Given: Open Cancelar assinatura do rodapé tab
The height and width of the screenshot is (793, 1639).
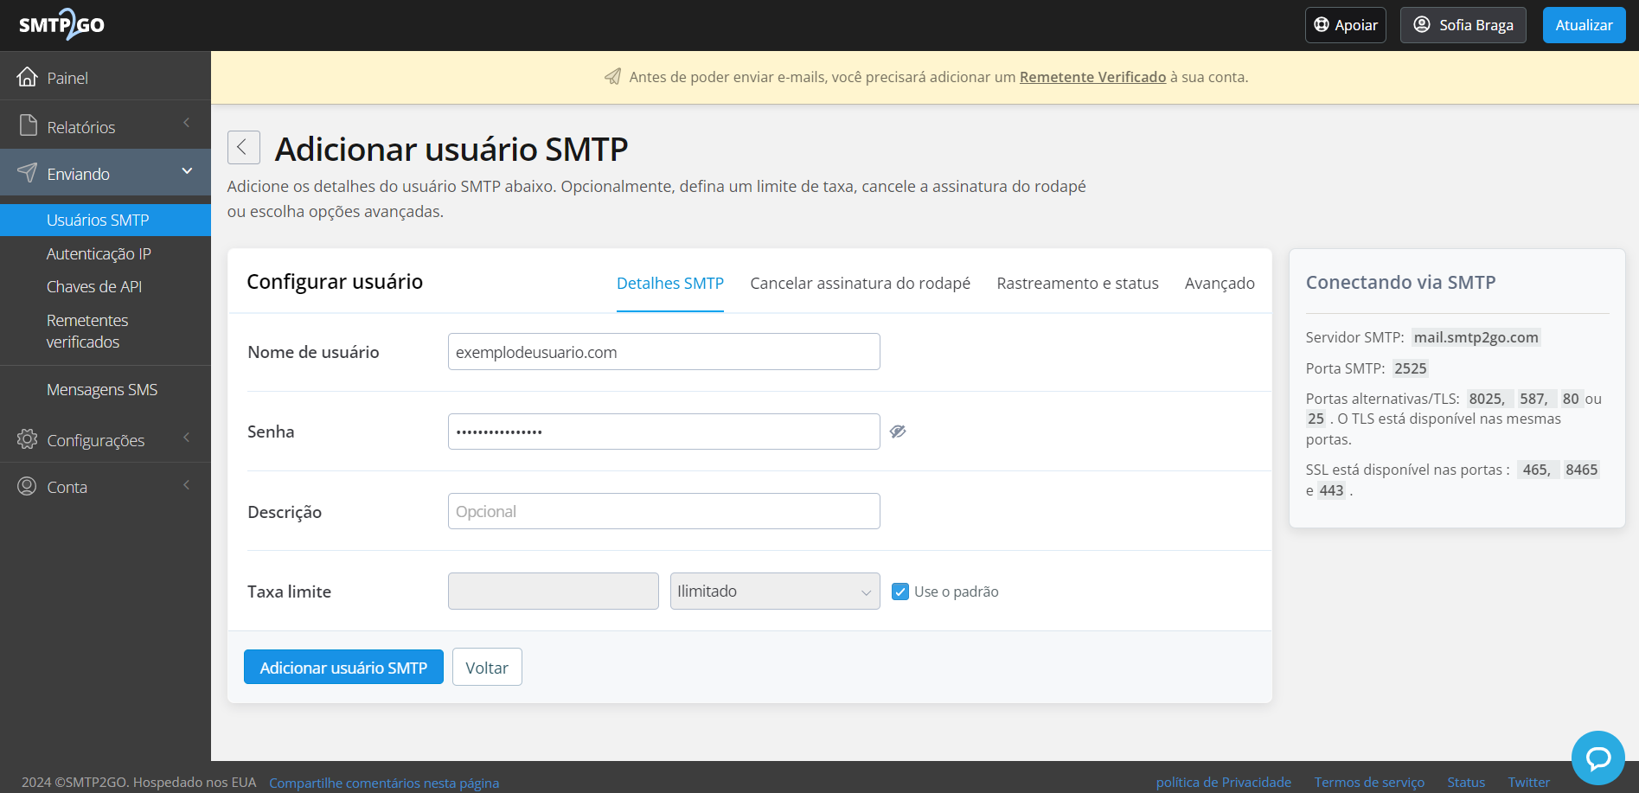Looking at the screenshot, I should 860,284.
